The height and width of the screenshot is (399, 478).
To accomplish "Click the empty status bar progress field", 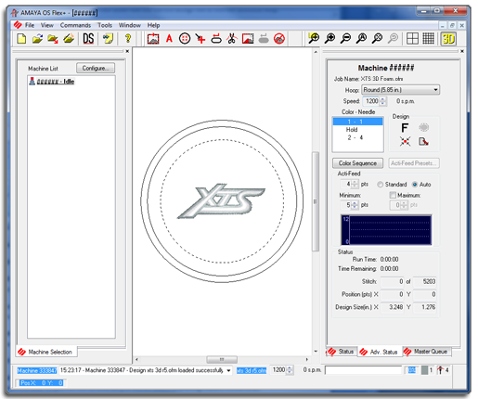I will tap(363, 370).
